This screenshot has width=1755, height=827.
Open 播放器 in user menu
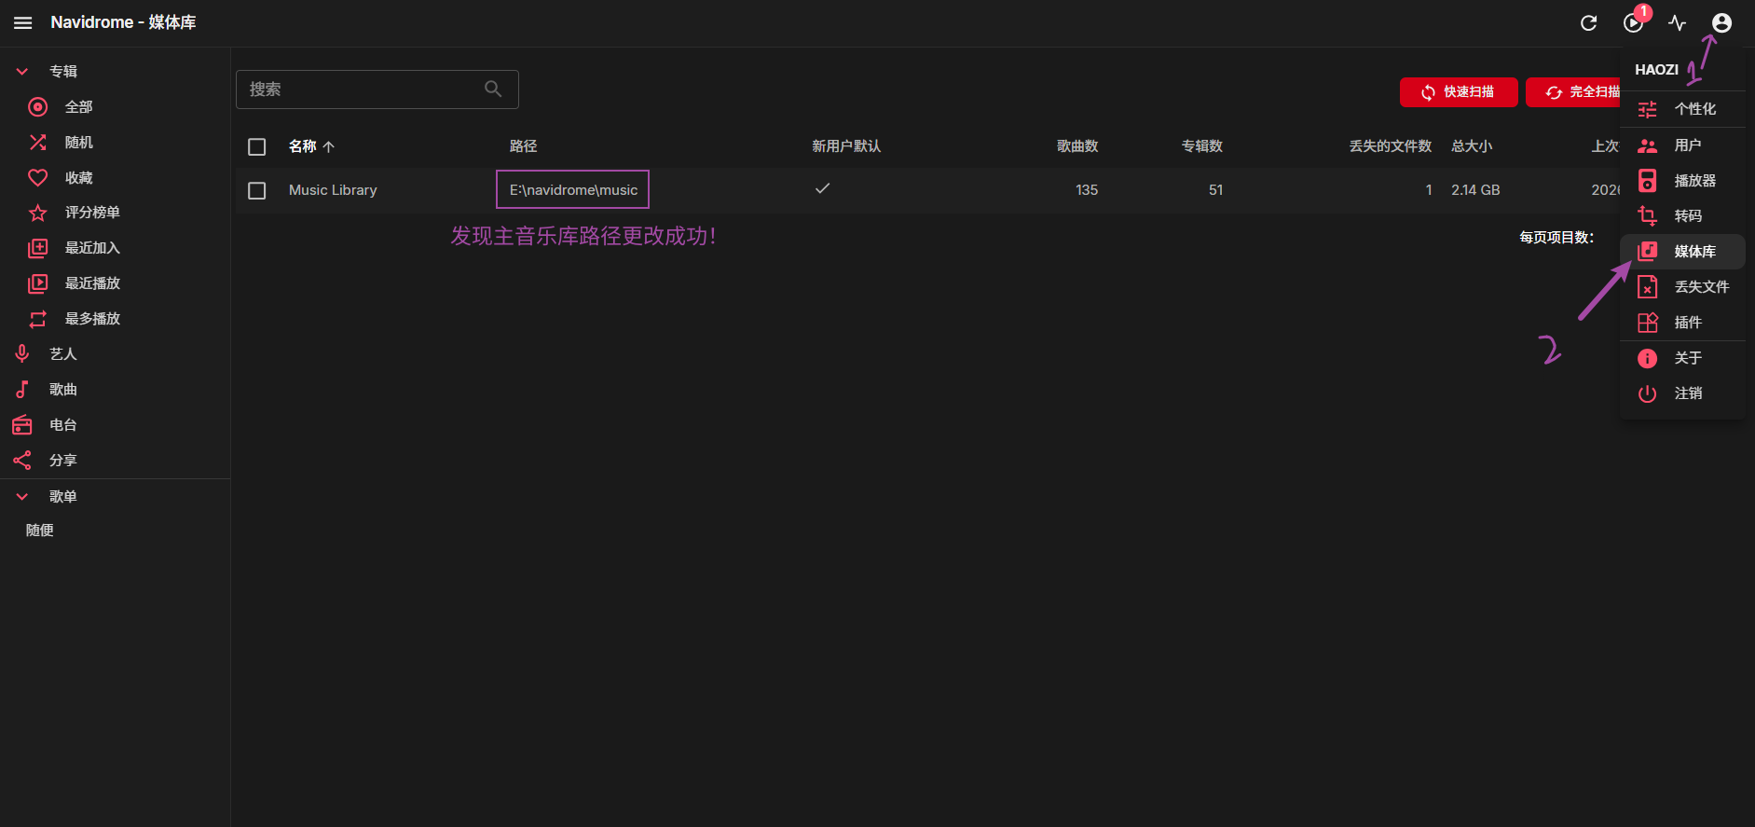click(x=1682, y=181)
